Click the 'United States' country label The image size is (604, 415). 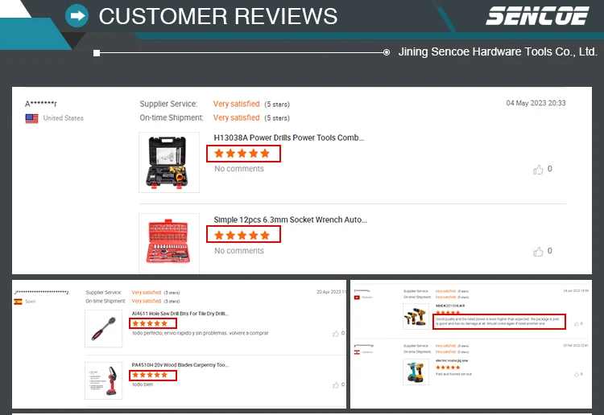point(63,118)
